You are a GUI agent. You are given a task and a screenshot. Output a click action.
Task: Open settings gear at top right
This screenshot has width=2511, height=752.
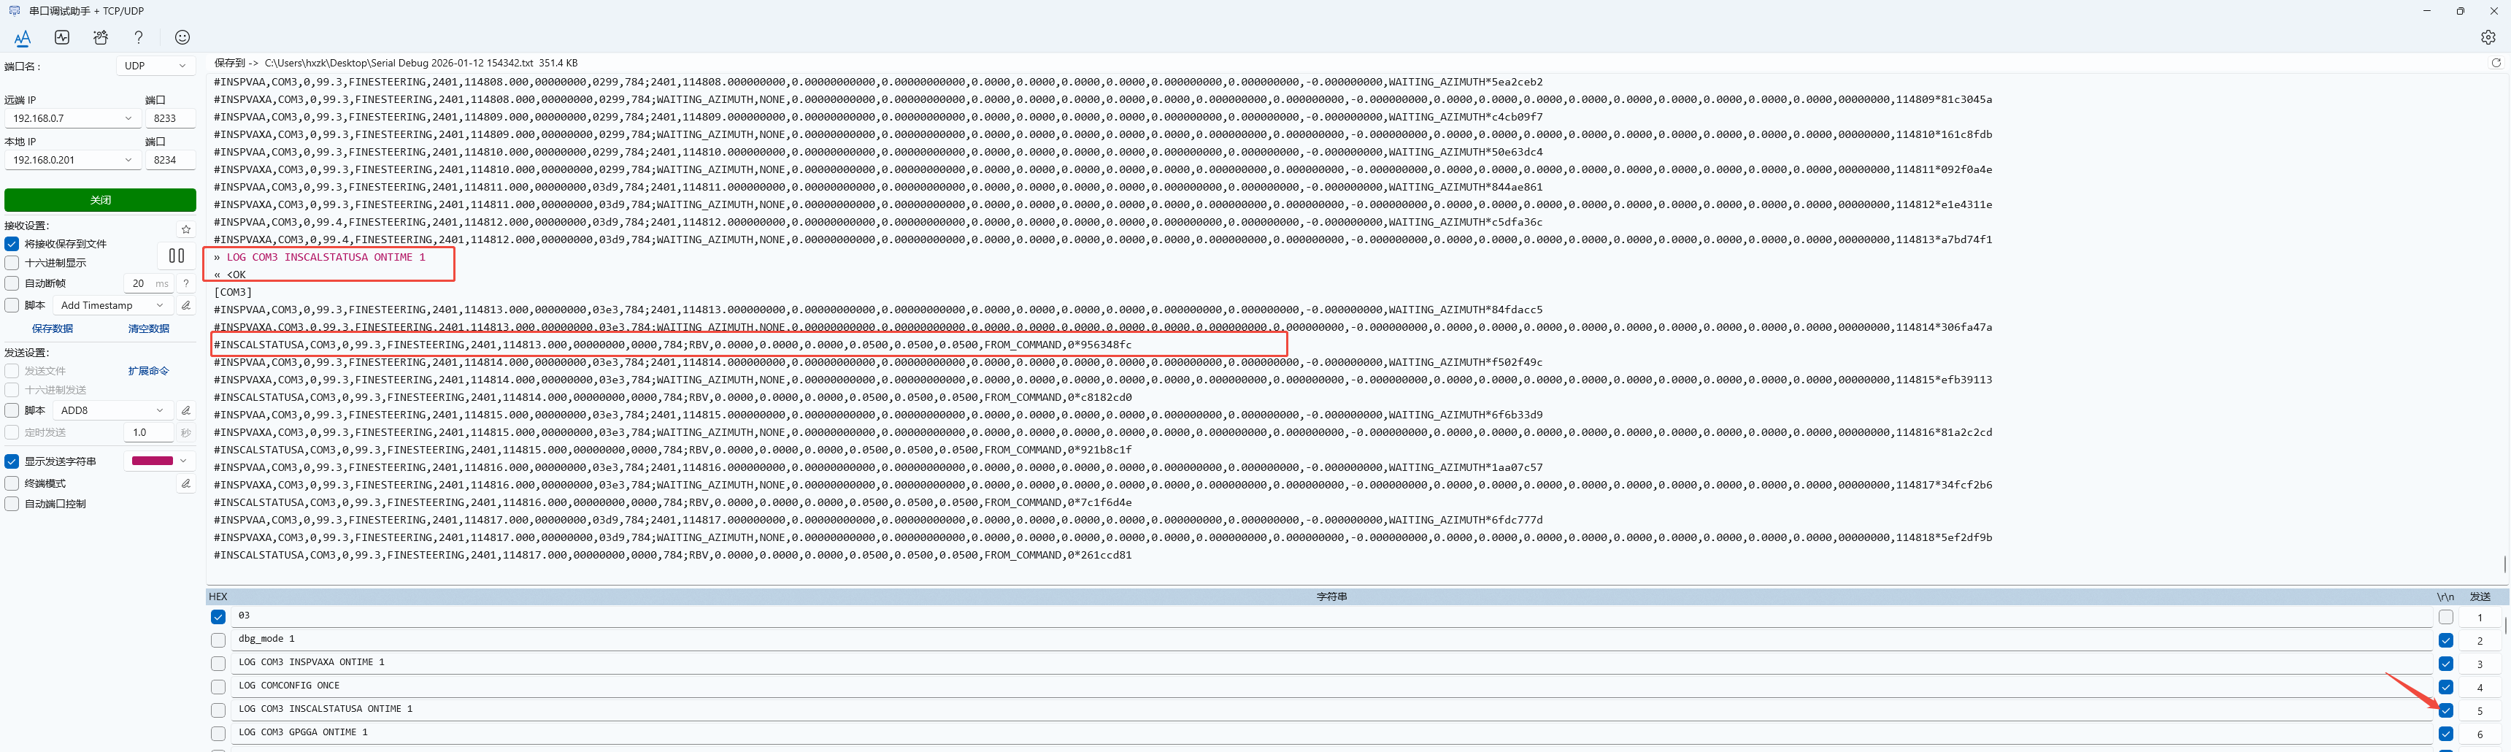pos(2488,38)
